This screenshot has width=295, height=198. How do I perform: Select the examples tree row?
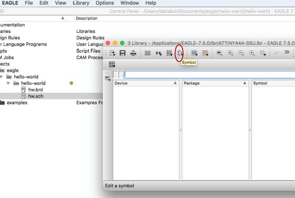[x=17, y=102]
